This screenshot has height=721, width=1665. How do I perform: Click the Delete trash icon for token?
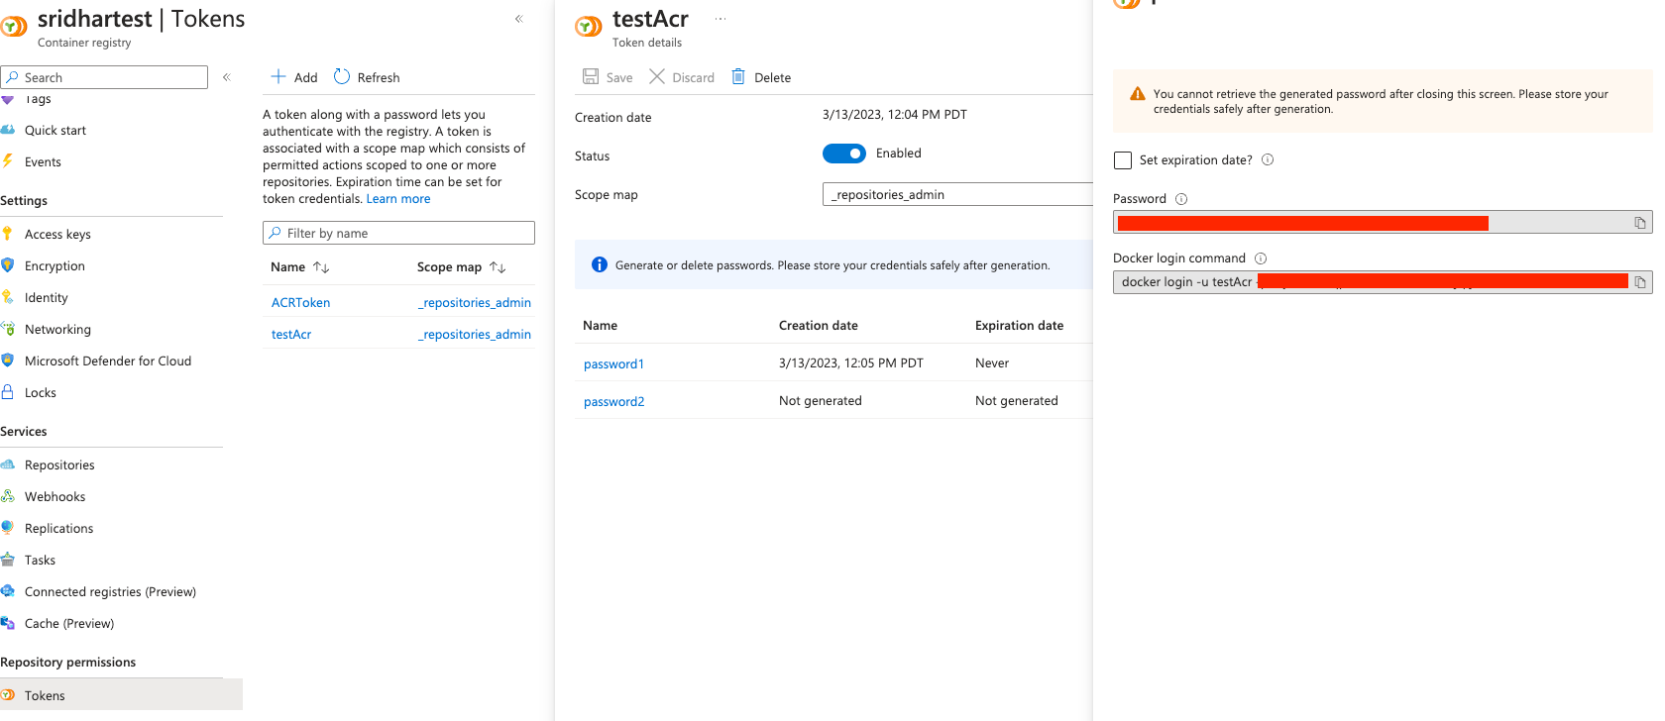[738, 77]
